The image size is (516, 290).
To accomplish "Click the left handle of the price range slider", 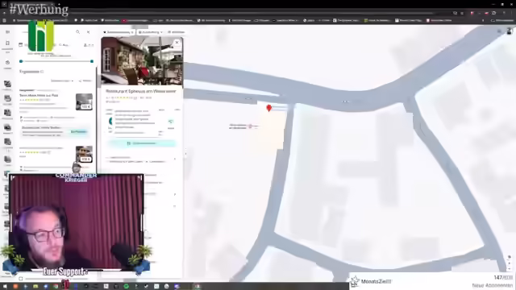I will click(x=21, y=61).
